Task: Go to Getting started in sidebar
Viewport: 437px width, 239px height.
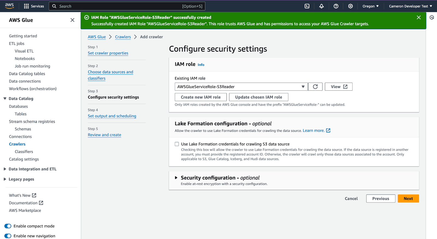Action: point(23,36)
